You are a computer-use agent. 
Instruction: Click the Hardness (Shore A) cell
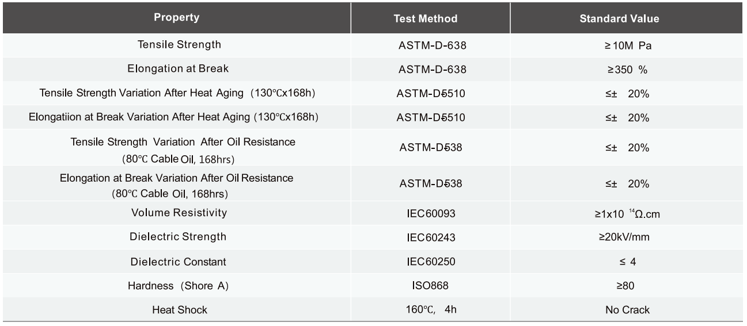point(179,286)
